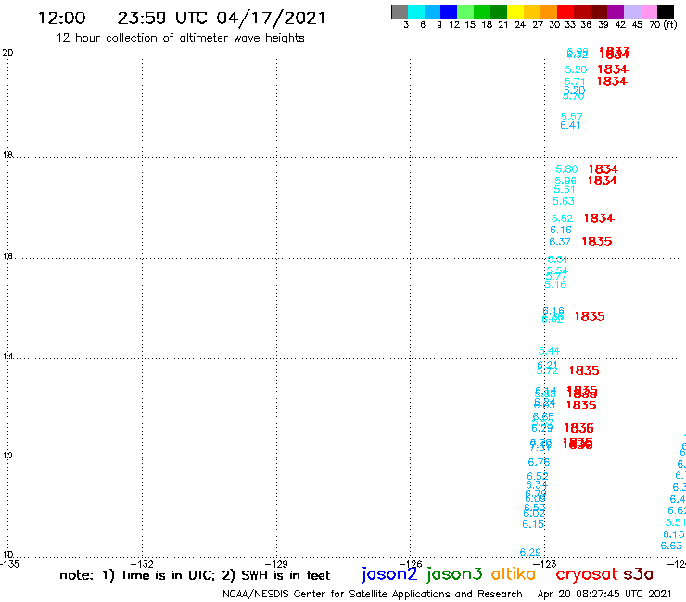Pick the yellow swatch in the color scale
The width and height of the screenshot is (686, 602).
pyautogui.click(x=515, y=11)
